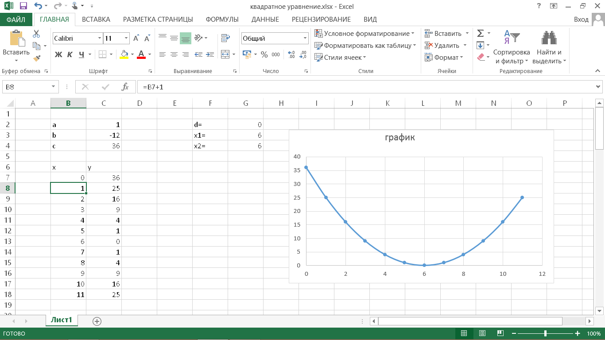The width and height of the screenshot is (605, 340).
Task: Click the Copy icon in clipboard group
Action: click(37, 46)
